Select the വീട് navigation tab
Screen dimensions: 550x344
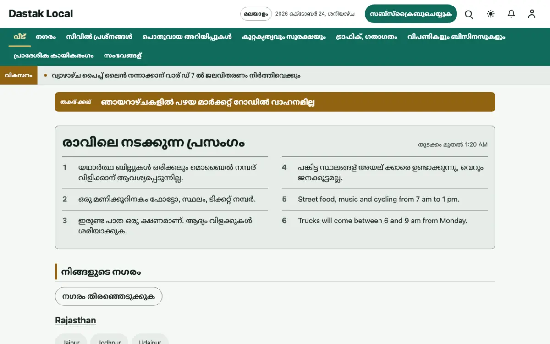(x=20, y=37)
